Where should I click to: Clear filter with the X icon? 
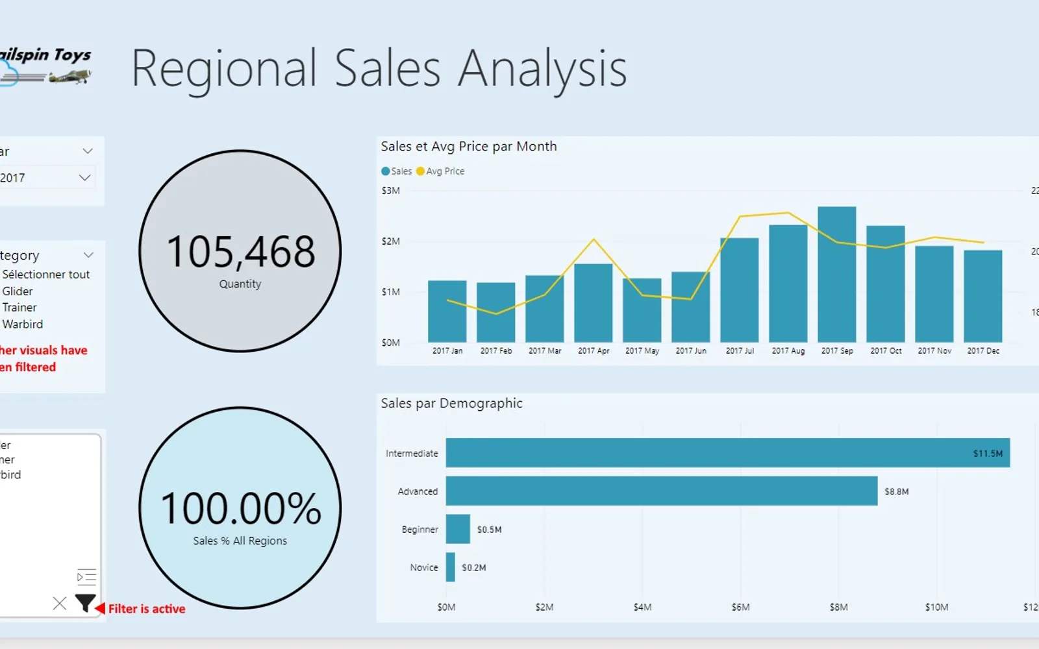[x=60, y=604]
